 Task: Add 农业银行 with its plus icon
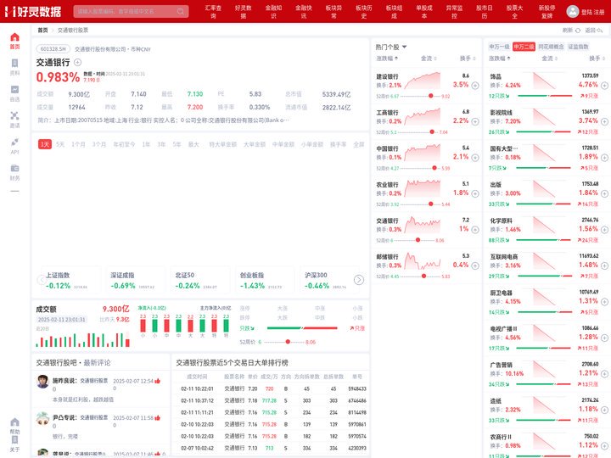point(475,193)
